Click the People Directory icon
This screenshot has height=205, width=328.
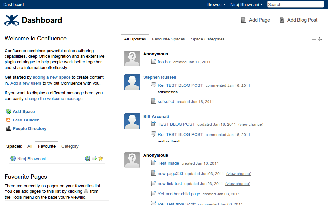tap(8, 129)
